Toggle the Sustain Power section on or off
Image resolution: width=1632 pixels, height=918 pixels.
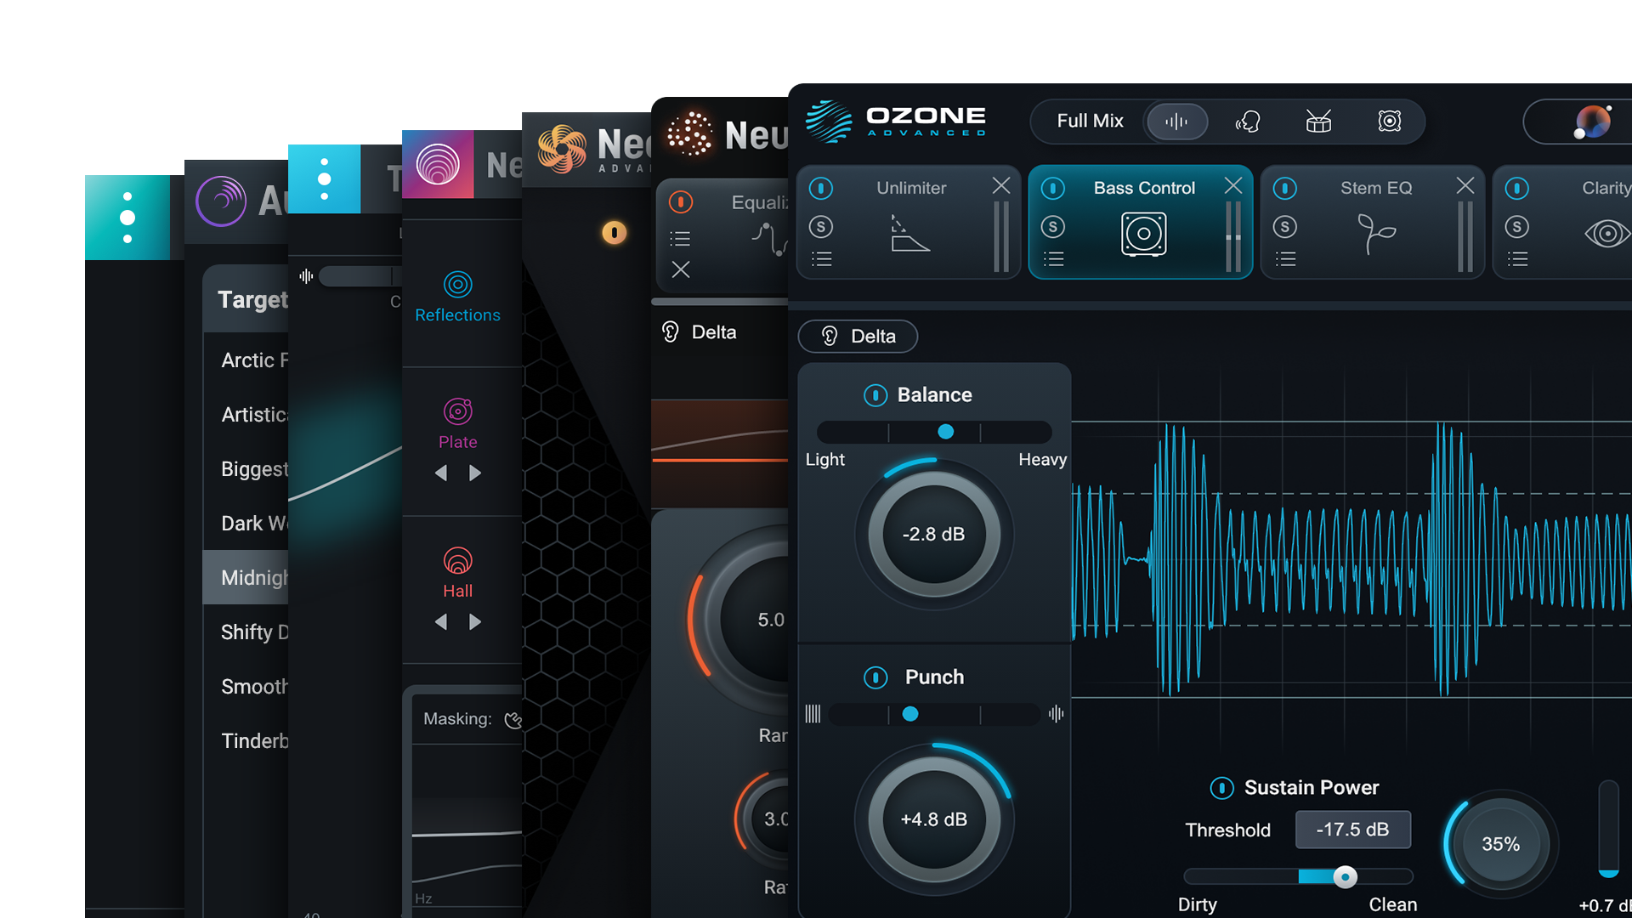click(x=1221, y=788)
